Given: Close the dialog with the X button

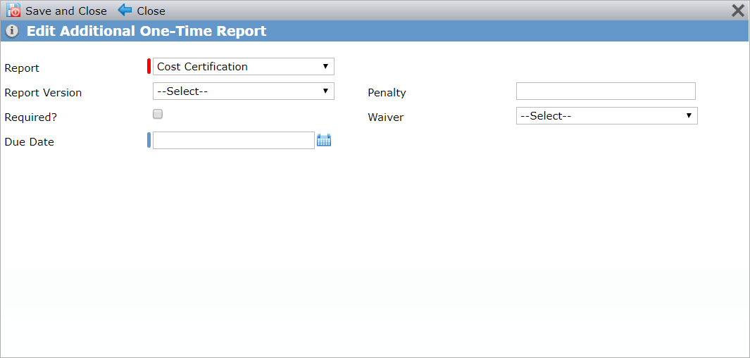Looking at the screenshot, I should click(x=739, y=11).
